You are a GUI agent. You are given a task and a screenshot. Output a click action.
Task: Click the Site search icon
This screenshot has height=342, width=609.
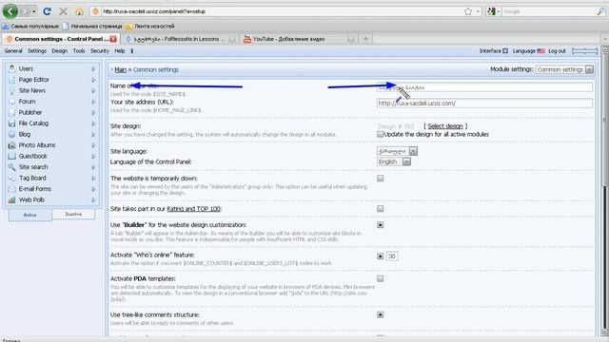pos(12,167)
